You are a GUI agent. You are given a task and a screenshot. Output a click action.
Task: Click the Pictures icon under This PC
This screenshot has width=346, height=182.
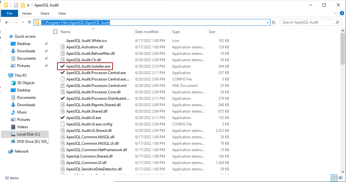[13, 120]
